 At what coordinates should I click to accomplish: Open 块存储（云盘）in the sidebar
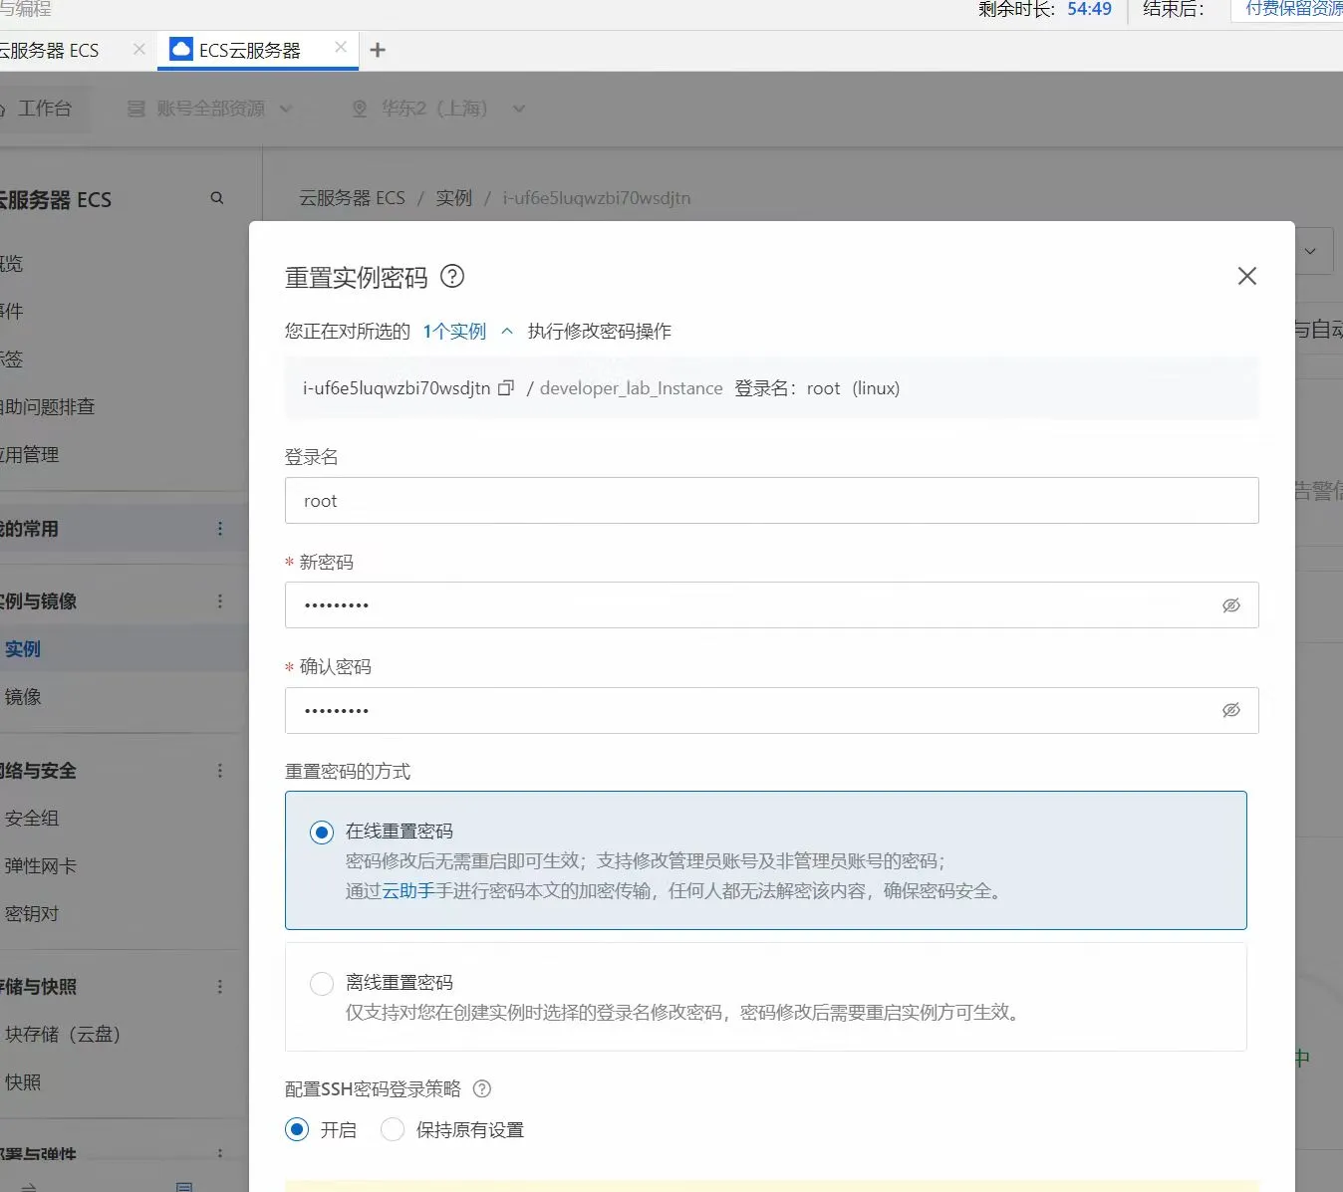pyautogui.click(x=63, y=1035)
